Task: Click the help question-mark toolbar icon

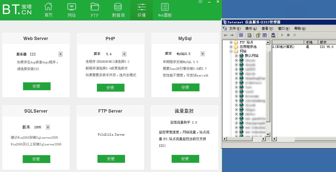Action: (x=258, y=35)
